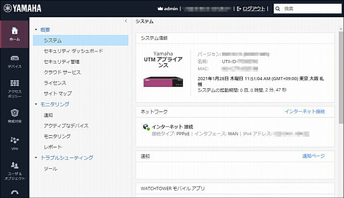Open クラウド サービス page
The height and width of the screenshot is (198, 344).
click(x=62, y=73)
